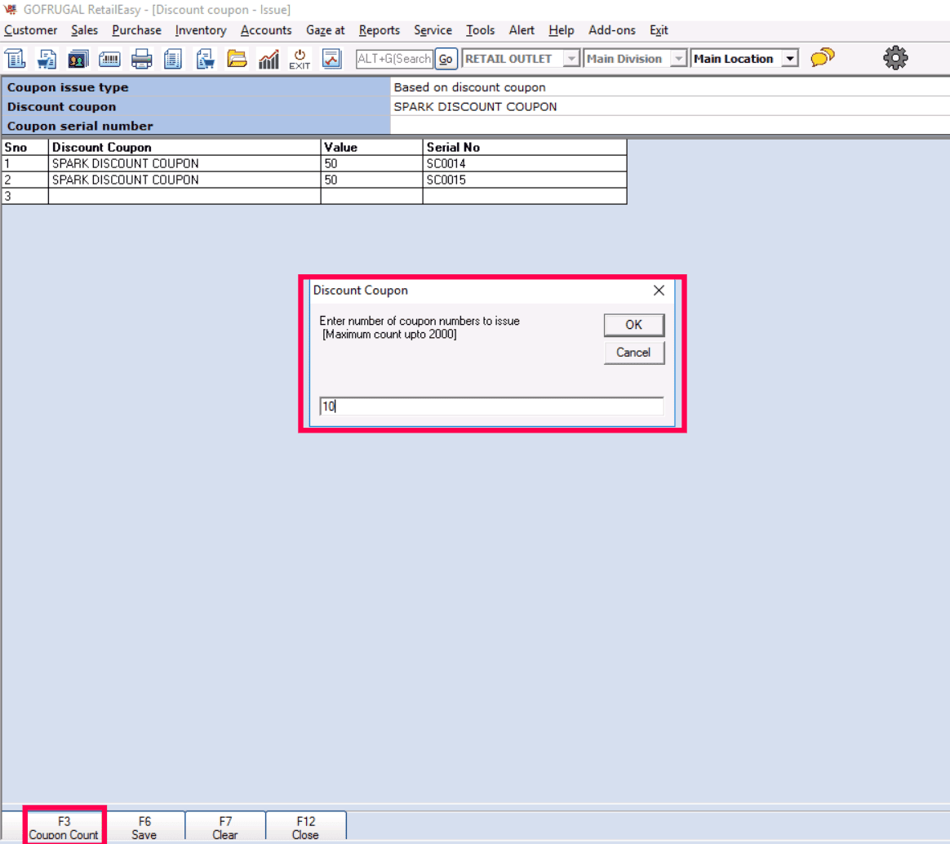Open settings gear icon

[x=895, y=58]
